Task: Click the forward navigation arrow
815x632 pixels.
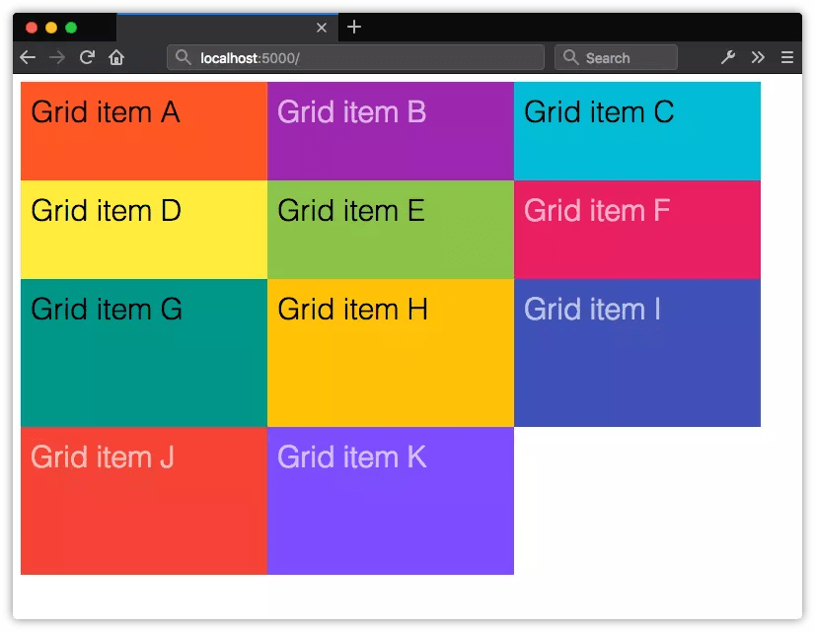Action: click(x=57, y=57)
